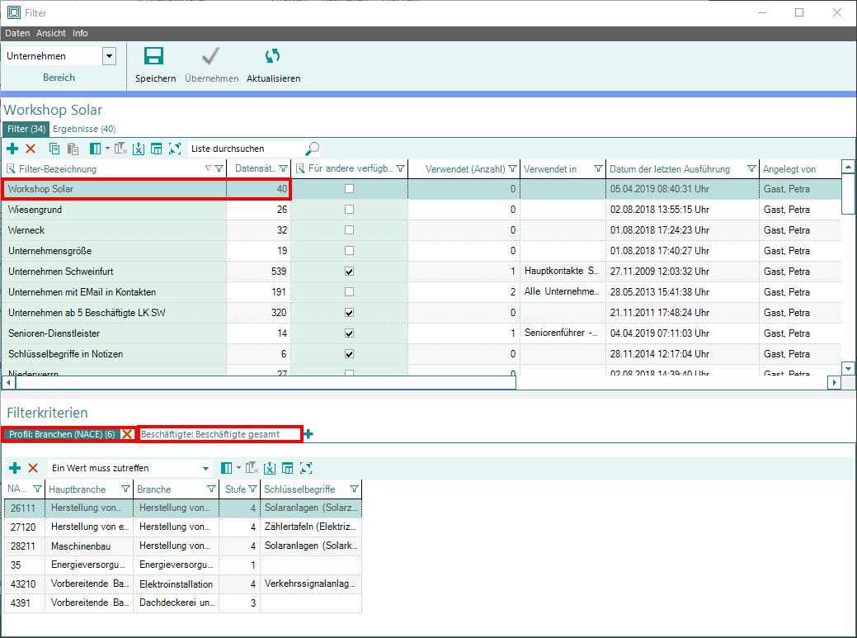The width and height of the screenshot is (857, 638).
Task: Open filter on Branche column
Action: [211, 489]
